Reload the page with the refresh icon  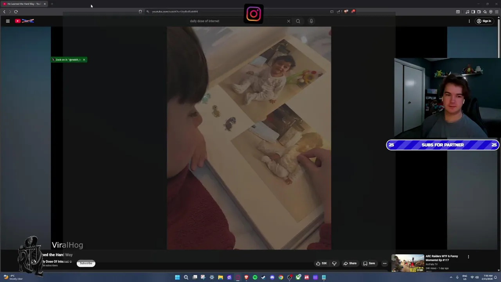pyautogui.click(x=16, y=12)
